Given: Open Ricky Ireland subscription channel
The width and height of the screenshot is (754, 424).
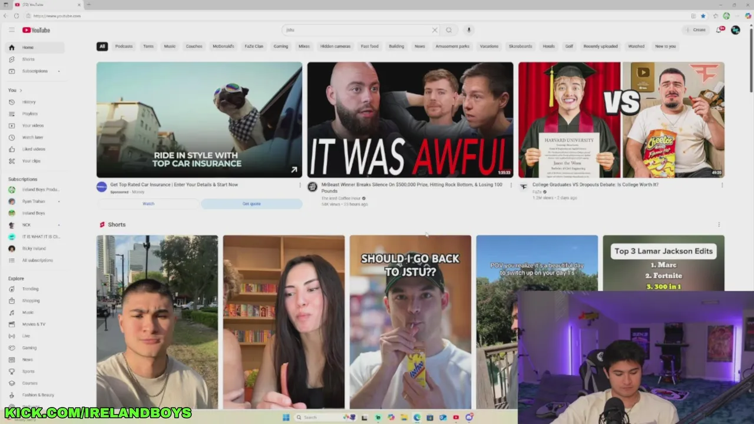Looking at the screenshot, I should (x=34, y=249).
